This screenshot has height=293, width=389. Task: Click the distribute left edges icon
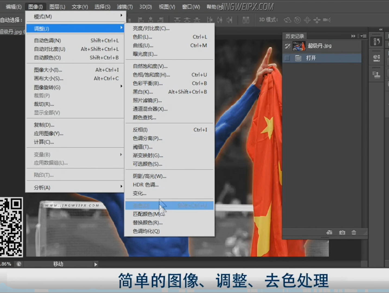point(210,20)
